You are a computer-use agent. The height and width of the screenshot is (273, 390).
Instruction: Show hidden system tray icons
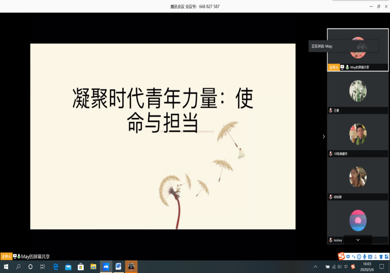click(315, 266)
